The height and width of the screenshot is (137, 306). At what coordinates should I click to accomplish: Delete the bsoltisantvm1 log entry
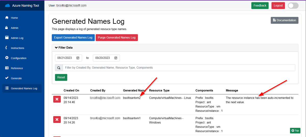(x=57, y=119)
